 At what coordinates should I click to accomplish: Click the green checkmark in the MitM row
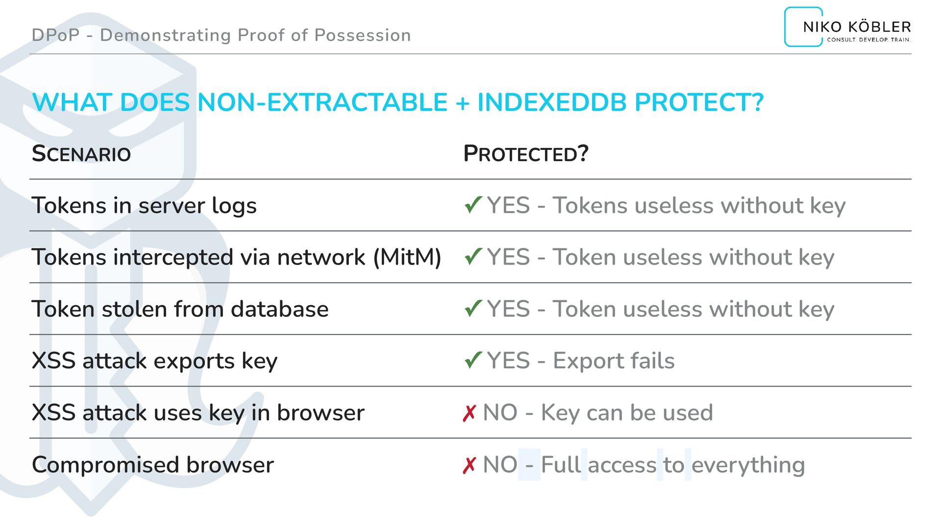coord(473,257)
